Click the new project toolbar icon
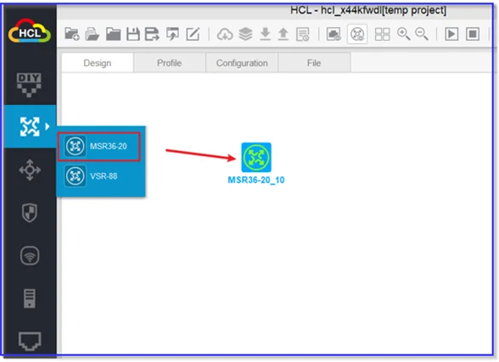The width and height of the screenshot is (499, 362). point(72,34)
